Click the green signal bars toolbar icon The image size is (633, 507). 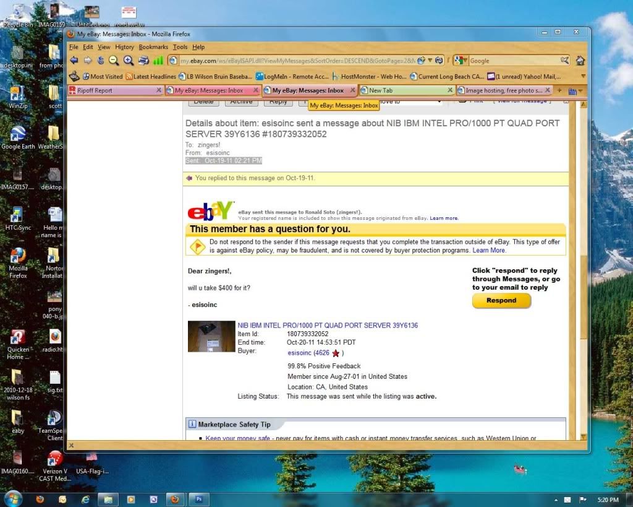[158, 61]
